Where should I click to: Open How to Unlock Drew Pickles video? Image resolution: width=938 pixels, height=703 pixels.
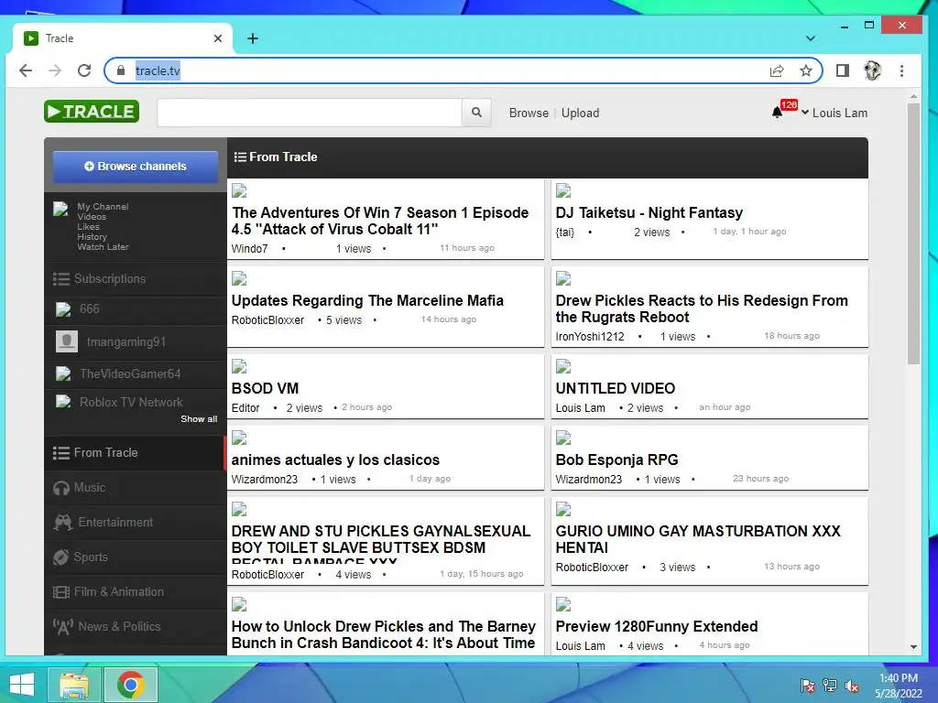tap(384, 635)
